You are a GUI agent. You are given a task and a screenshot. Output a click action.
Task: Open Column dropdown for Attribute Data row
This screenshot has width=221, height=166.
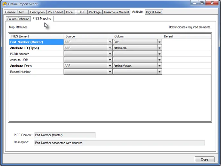click(x=159, y=66)
